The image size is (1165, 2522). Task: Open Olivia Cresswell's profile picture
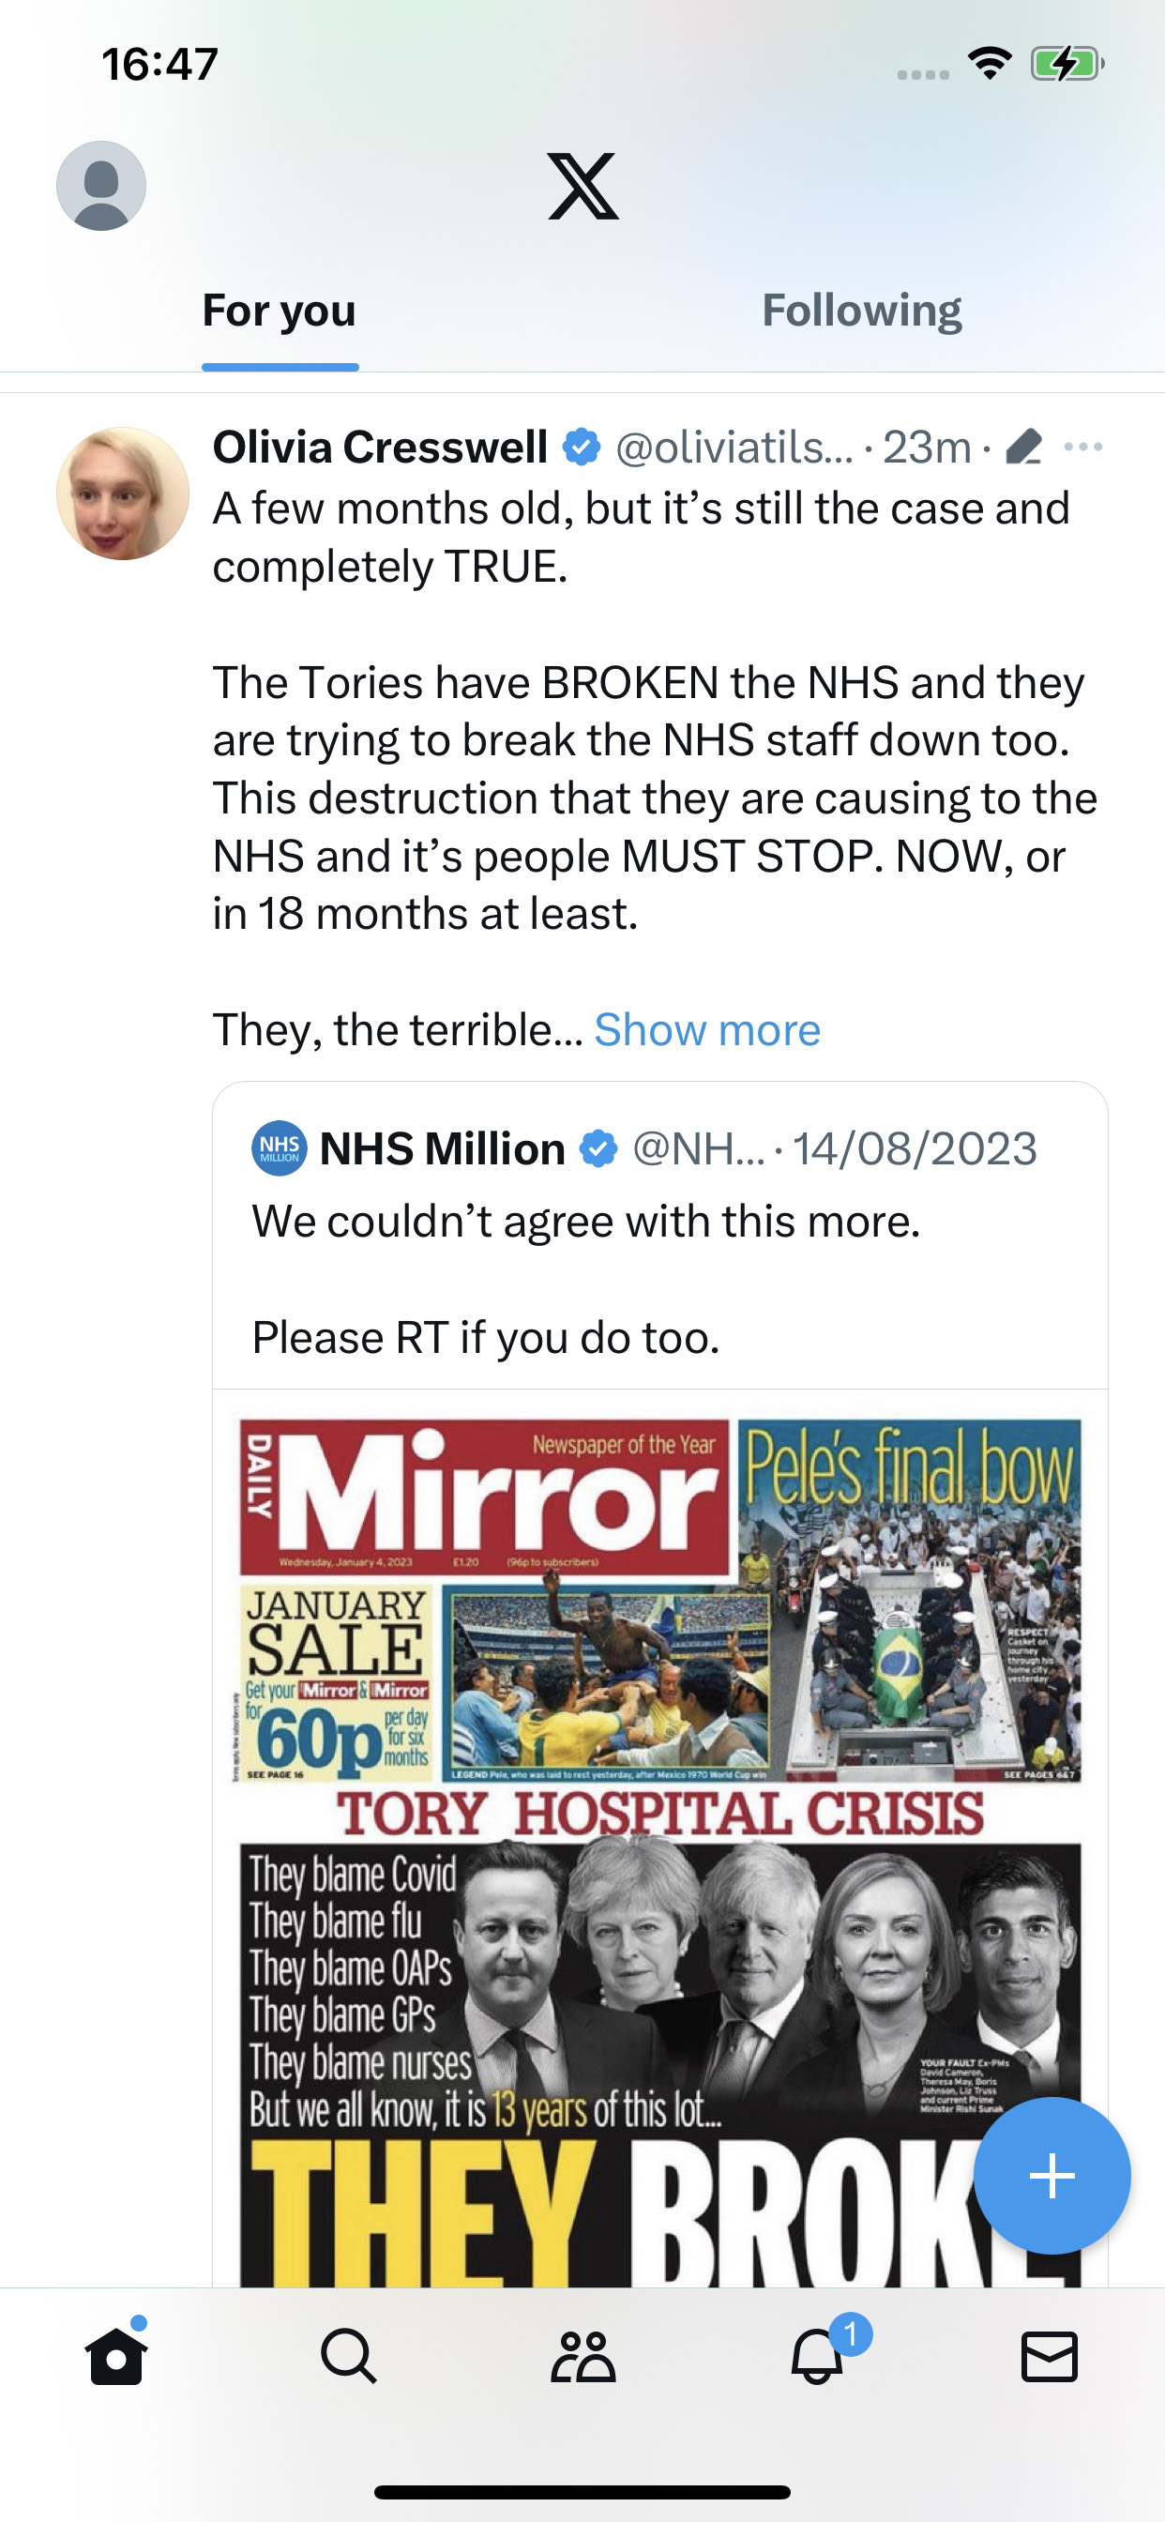click(122, 494)
